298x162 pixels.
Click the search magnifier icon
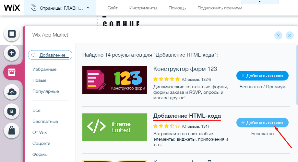34,55
